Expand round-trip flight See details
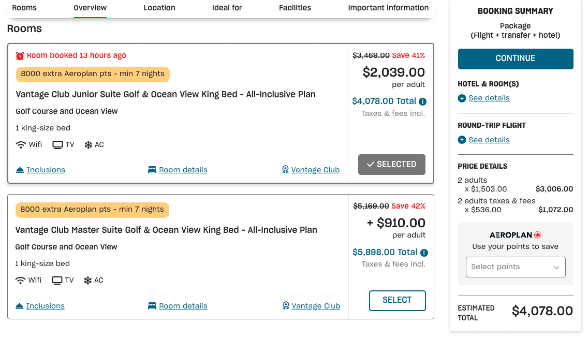 [x=489, y=140]
